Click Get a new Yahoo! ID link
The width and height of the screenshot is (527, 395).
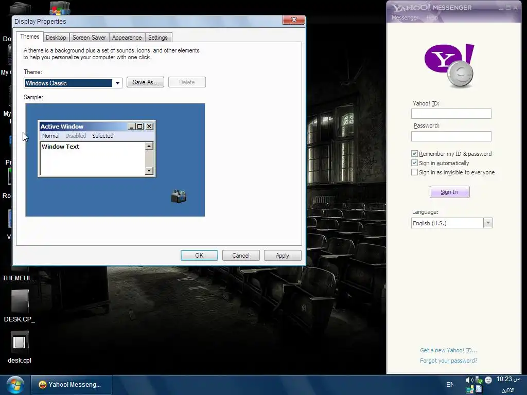[x=449, y=350]
